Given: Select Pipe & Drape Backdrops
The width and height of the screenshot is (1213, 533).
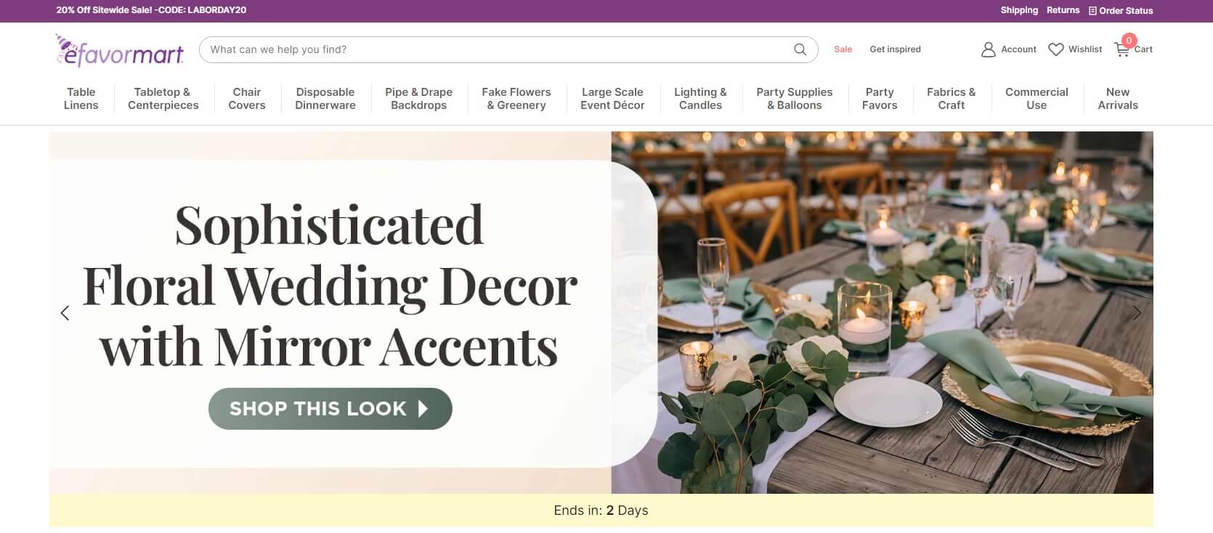Looking at the screenshot, I should click(419, 99).
